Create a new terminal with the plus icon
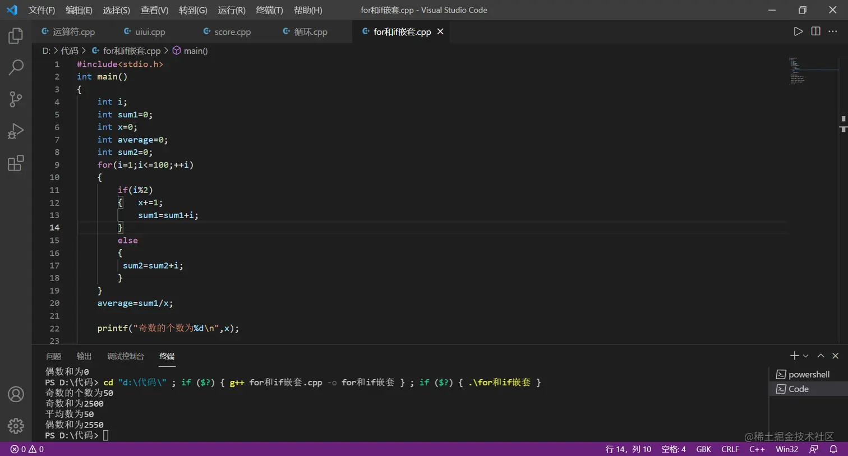 [794, 355]
